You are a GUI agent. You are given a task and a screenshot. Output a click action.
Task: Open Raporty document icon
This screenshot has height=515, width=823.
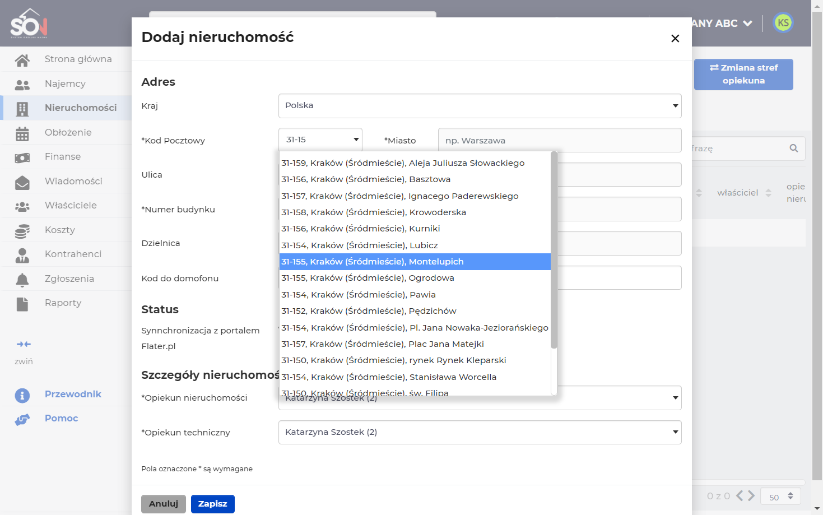pos(22,304)
